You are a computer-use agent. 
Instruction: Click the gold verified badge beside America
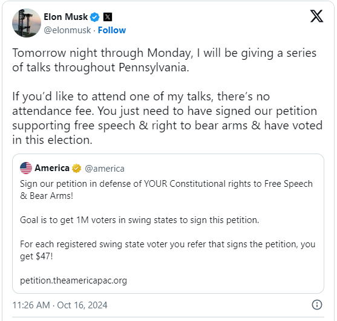(x=76, y=168)
